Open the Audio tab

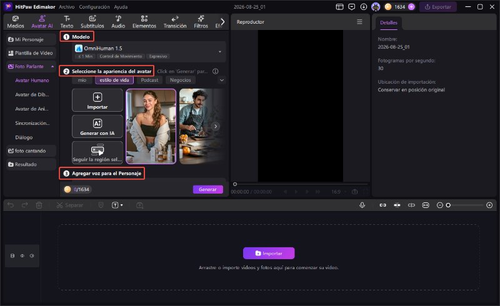point(118,22)
